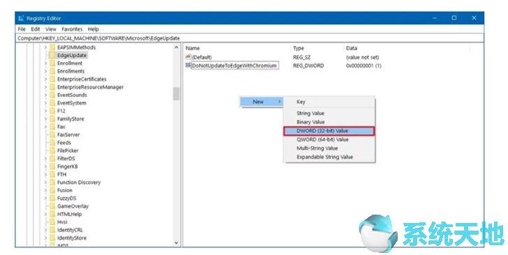
Task: Expand the FamilyStore tree node
Action: (45, 118)
